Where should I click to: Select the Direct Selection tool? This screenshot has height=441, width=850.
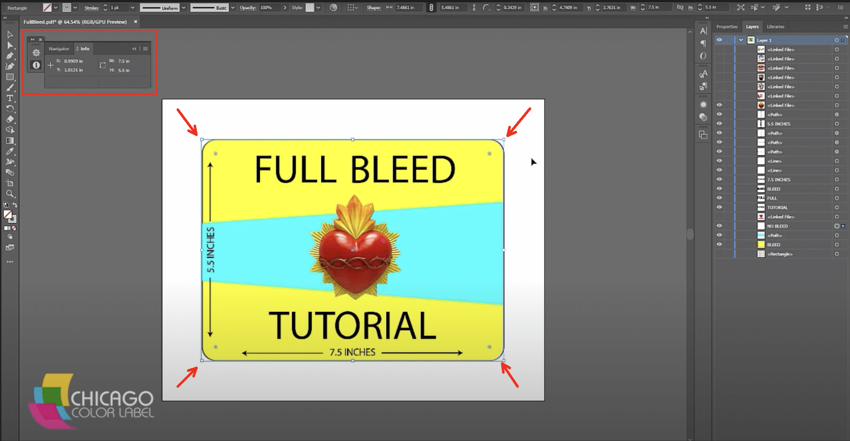pyautogui.click(x=10, y=45)
